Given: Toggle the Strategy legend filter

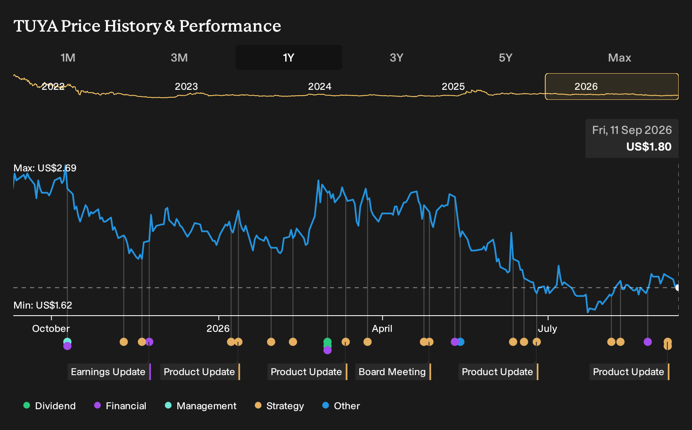Looking at the screenshot, I should pyautogui.click(x=279, y=406).
